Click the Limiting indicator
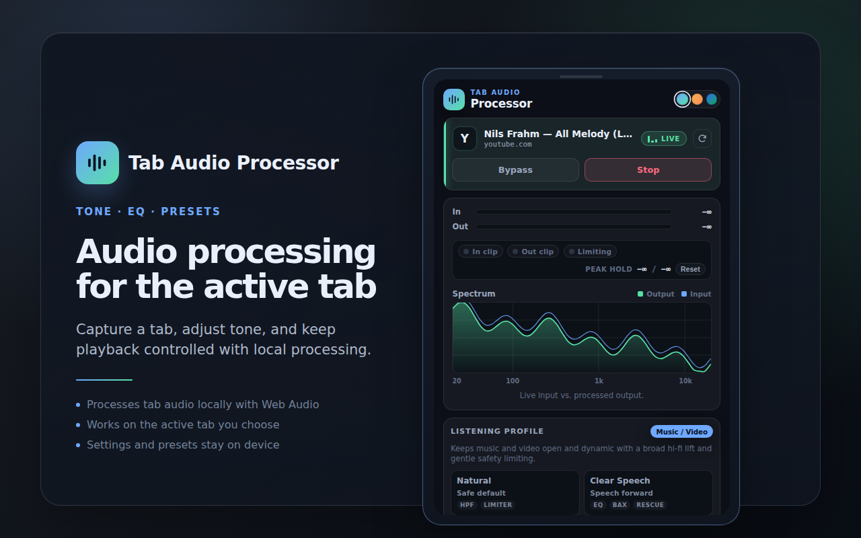The height and width of the screenshot is (538, 861). (x=590, y=252)
